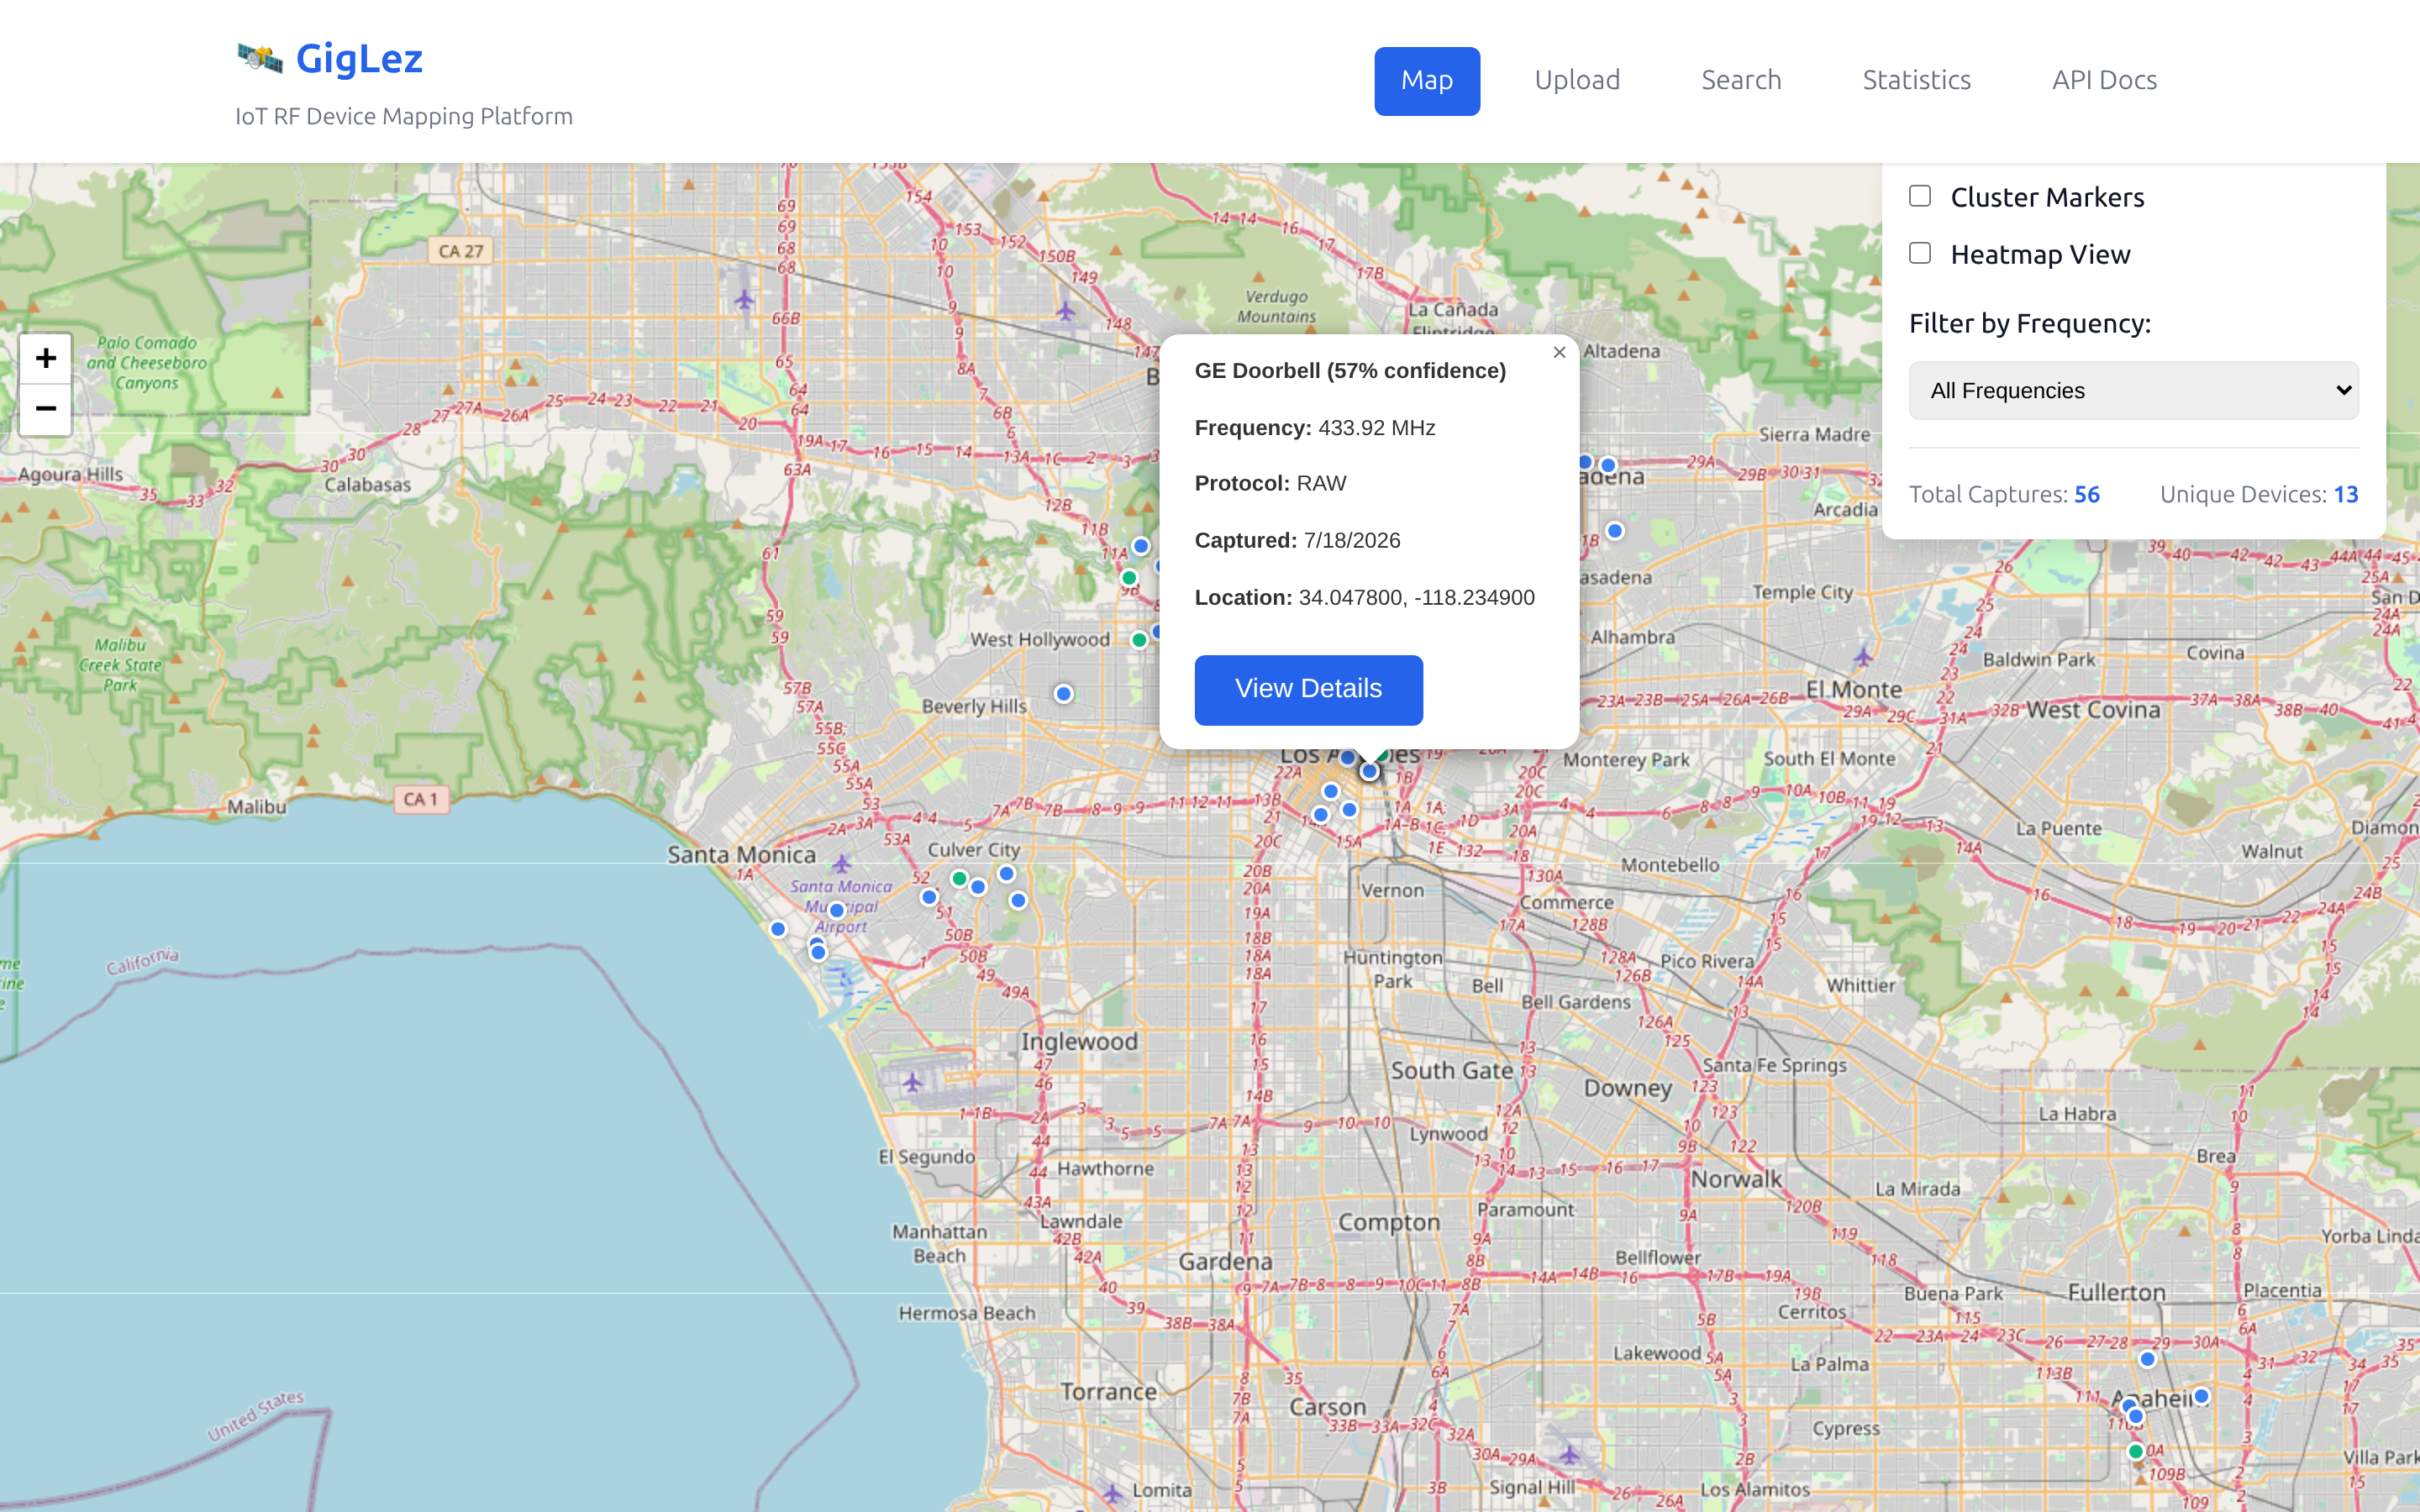Image resolution: width=2420 pixels, height=1512 pixels.
Task: Select the green marker at bottom near Anaheim
Action: [x=2135, y=1451]
